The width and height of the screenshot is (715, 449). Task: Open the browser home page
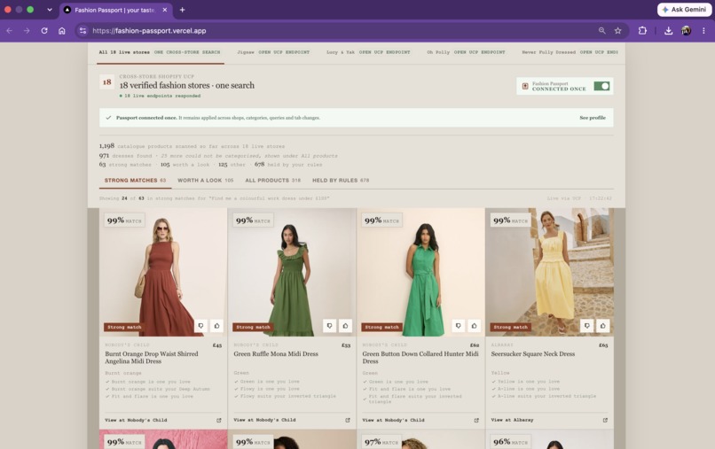(62, 31)
